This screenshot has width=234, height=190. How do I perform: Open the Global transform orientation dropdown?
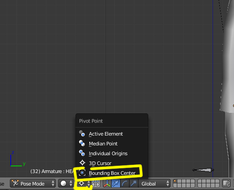tap(155, 184)
